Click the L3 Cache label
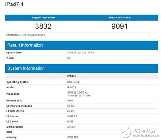The height and width of the screenshot is (140, 161). coord(12,122)
